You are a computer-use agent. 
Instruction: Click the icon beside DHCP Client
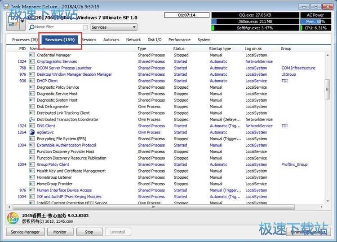(x=32, y=81)
